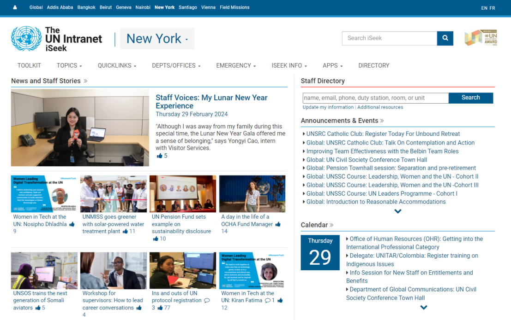Expand the Calendar list with down chevron
This screenshot has height=320, width=511.
click(x=423, y=308)
